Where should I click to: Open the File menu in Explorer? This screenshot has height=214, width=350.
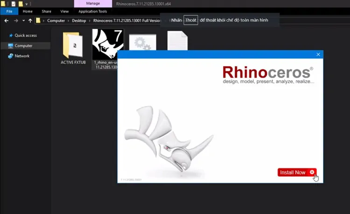tap(9, 11)
